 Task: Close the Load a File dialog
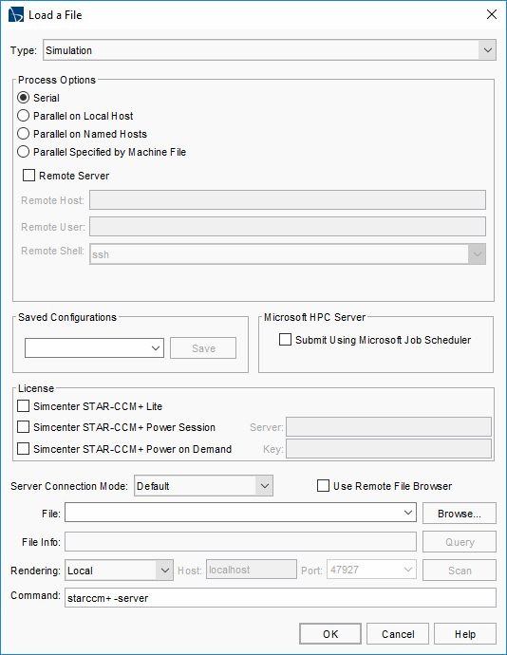coord(492,14)
